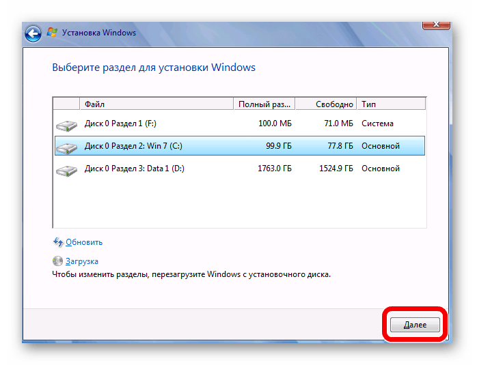477x365 pixels.
Task: Click the disc icon beside Загрузка
Action: tap(57, 261)
